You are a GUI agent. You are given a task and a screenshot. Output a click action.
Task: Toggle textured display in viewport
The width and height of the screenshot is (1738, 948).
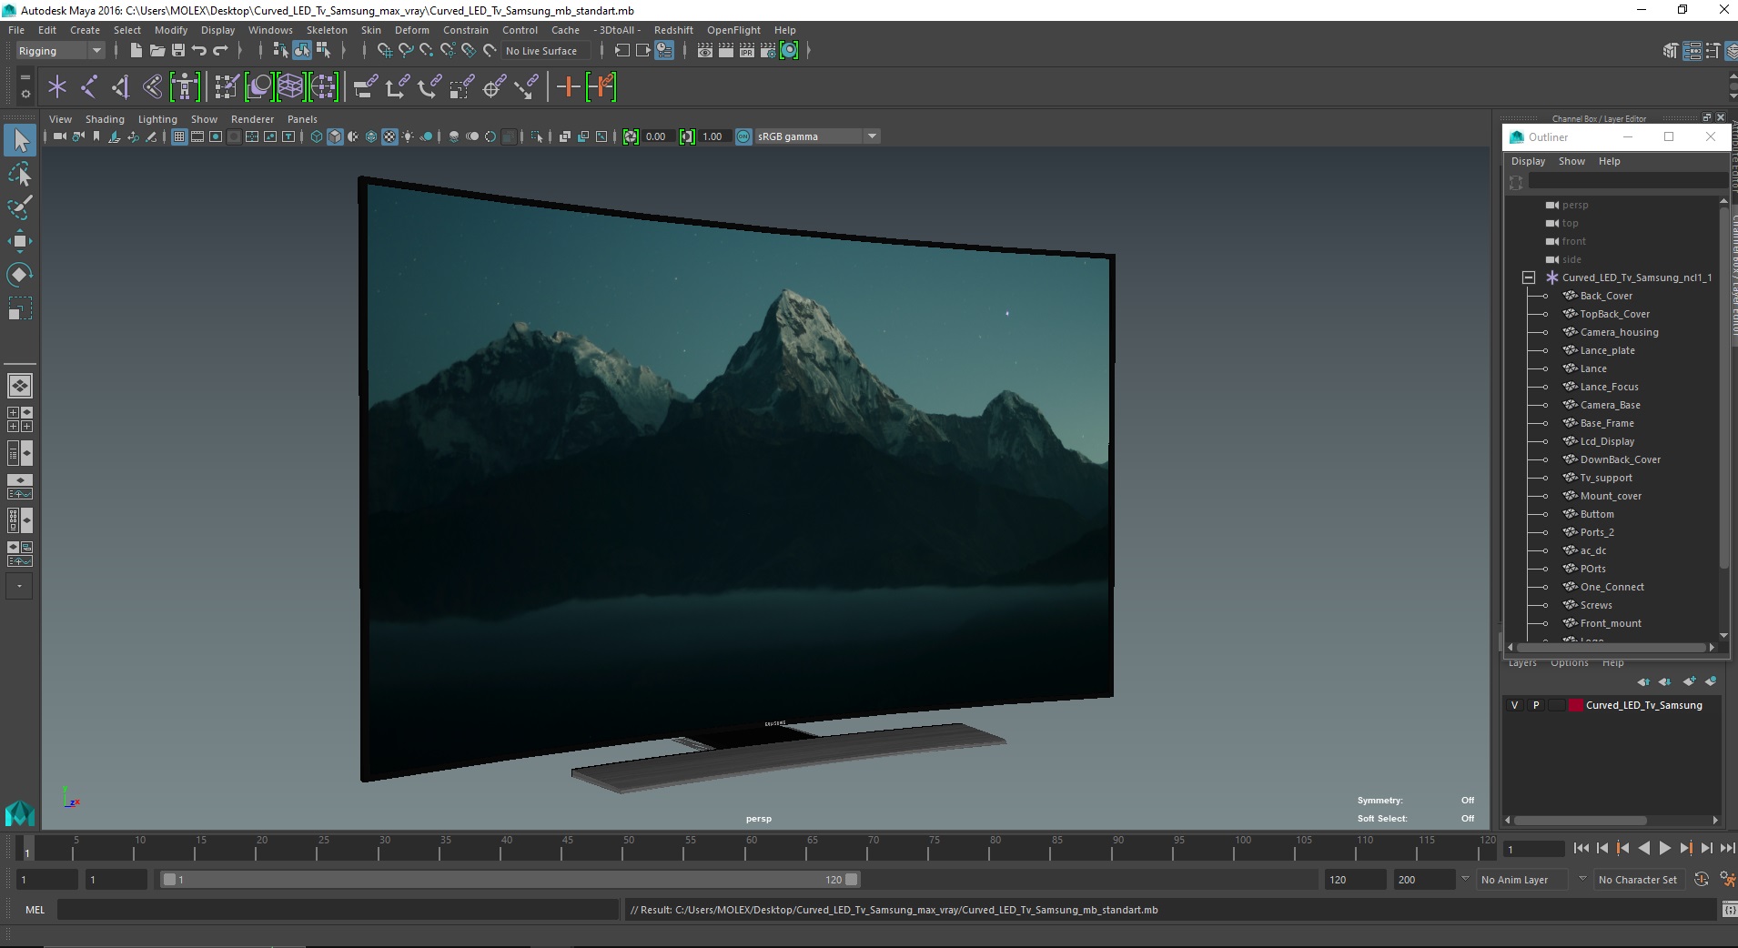click(389, 136)
